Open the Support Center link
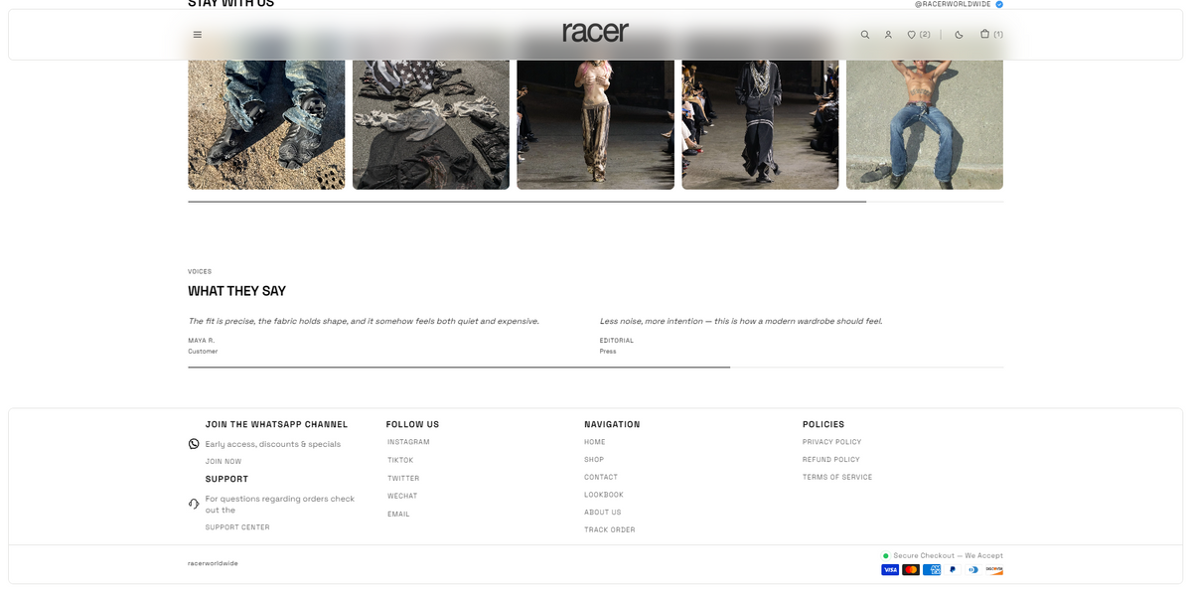Screen dimensions: 1192x593 point(237,527)
